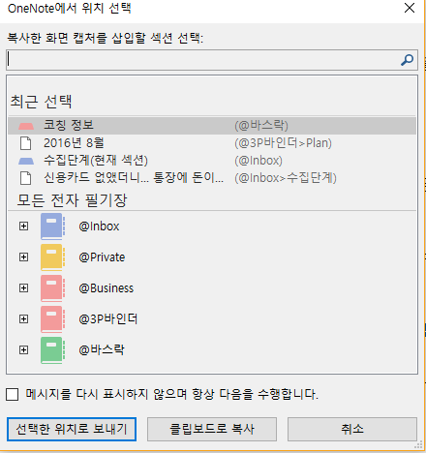Expand the @Business notebook
The height and width of the screenshot is (453, 426).
tap(23, 288)
